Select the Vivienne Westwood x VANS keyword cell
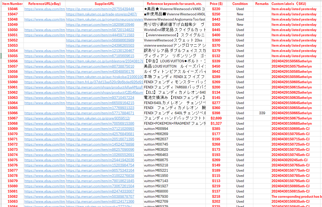The image size is (322, 207). (174, 9)
